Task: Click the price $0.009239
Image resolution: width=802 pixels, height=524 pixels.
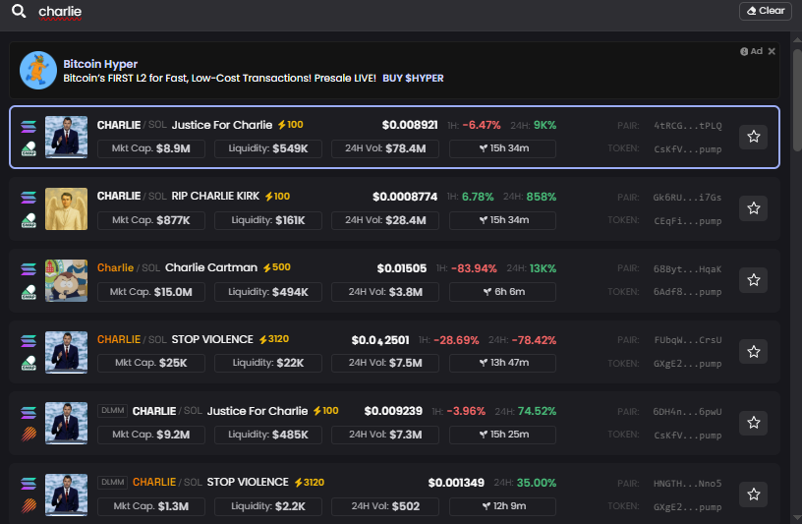Action: [393, 411]
